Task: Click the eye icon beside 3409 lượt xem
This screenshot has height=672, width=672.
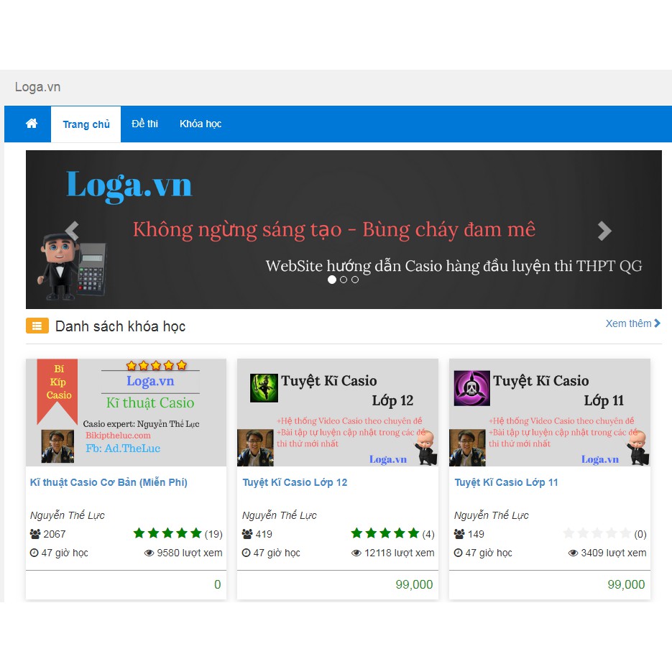Action: click(573, 553)
